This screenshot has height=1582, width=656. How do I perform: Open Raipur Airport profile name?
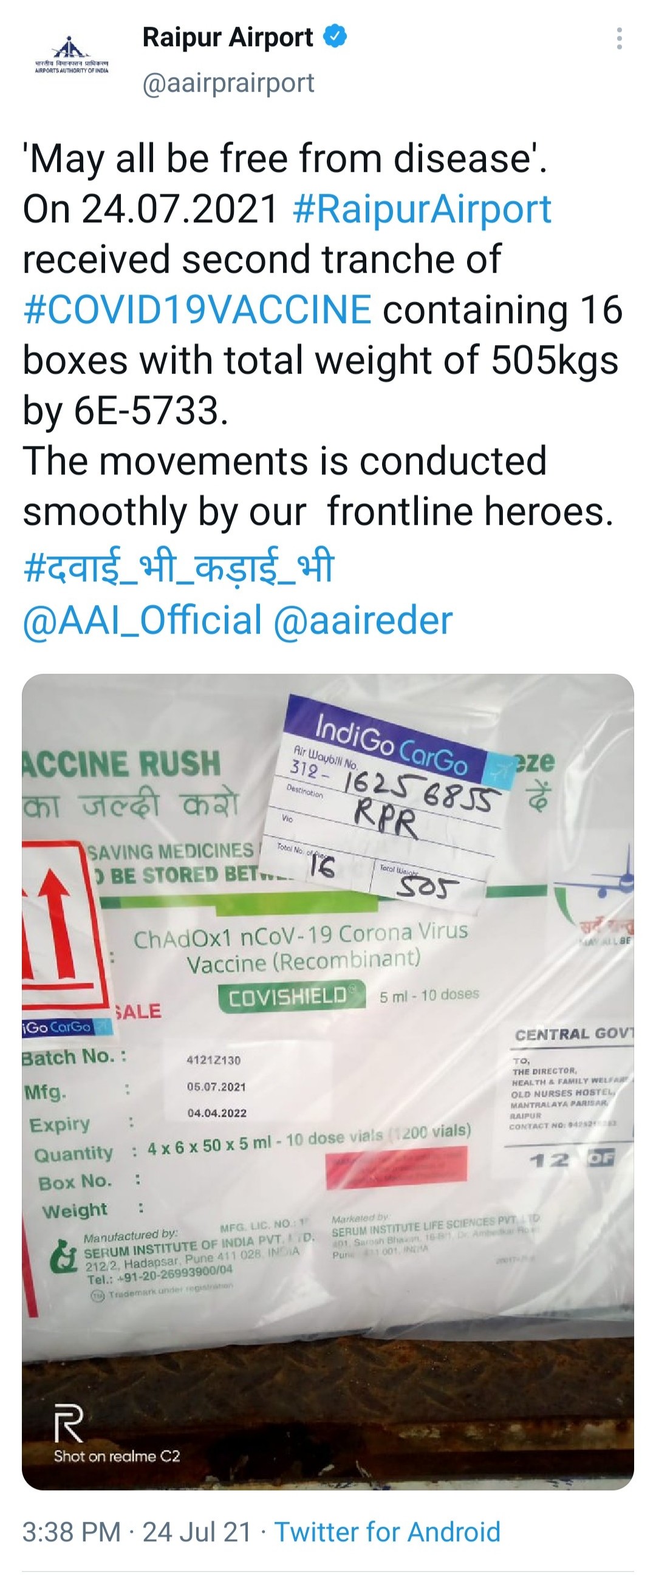(x=227, y=38)
